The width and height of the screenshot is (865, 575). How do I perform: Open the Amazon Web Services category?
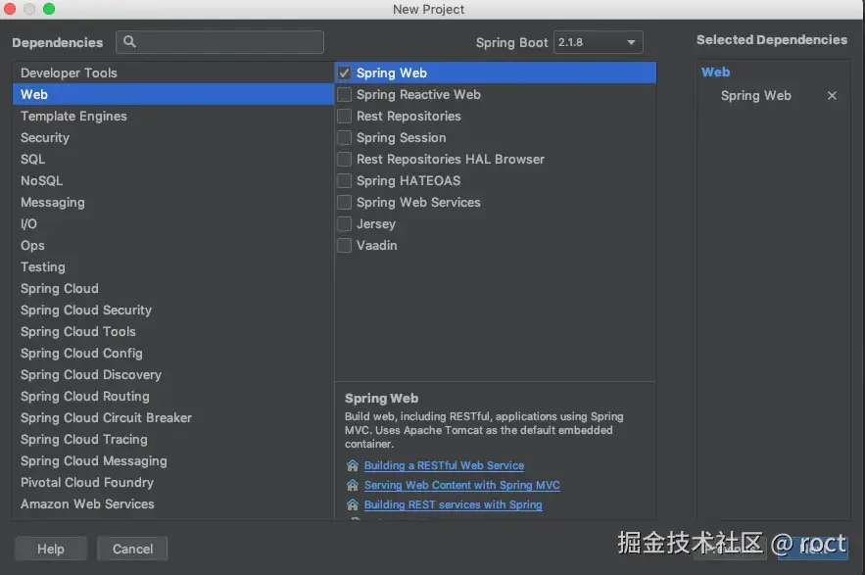pos(173,503)
